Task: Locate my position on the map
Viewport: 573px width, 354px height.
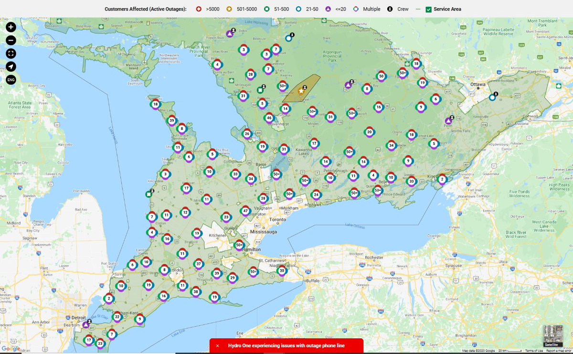Action: (x=11, y=66)
